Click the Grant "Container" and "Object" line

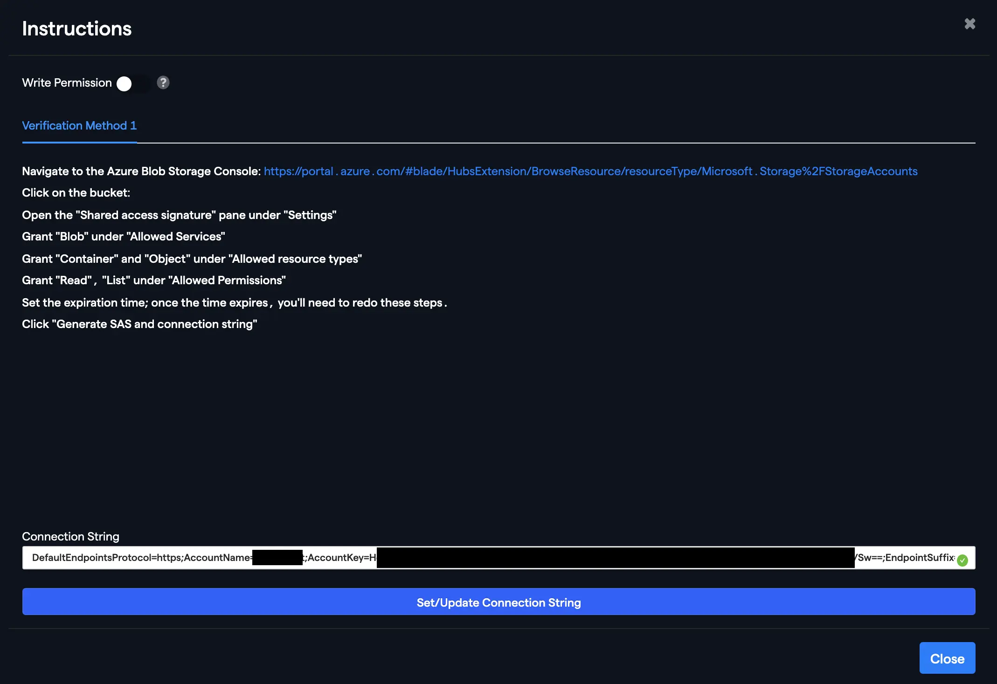192,259
